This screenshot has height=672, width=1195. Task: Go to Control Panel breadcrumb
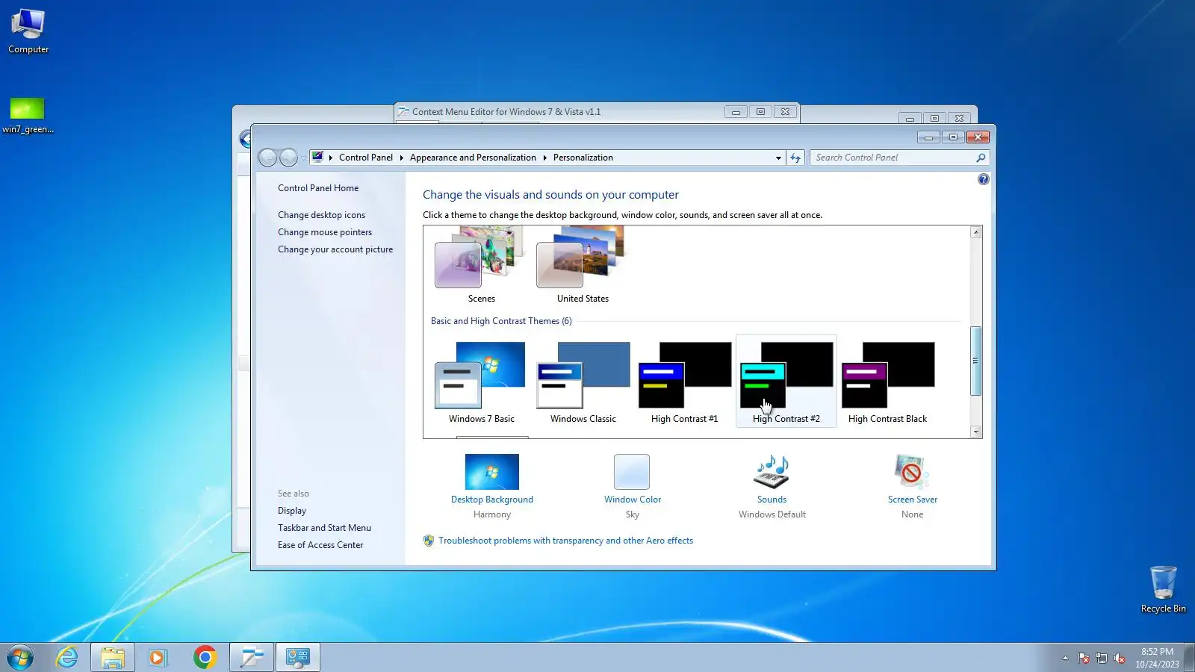pos(366,158)
